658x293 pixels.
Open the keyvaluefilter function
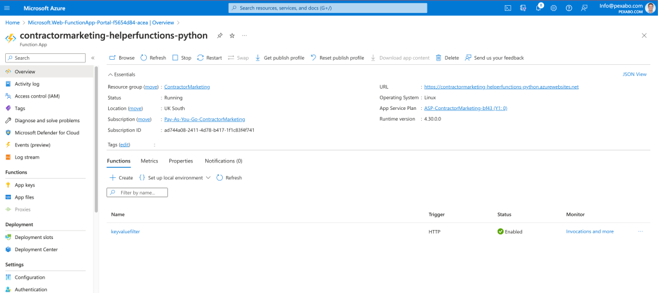[x=126, y=231]
